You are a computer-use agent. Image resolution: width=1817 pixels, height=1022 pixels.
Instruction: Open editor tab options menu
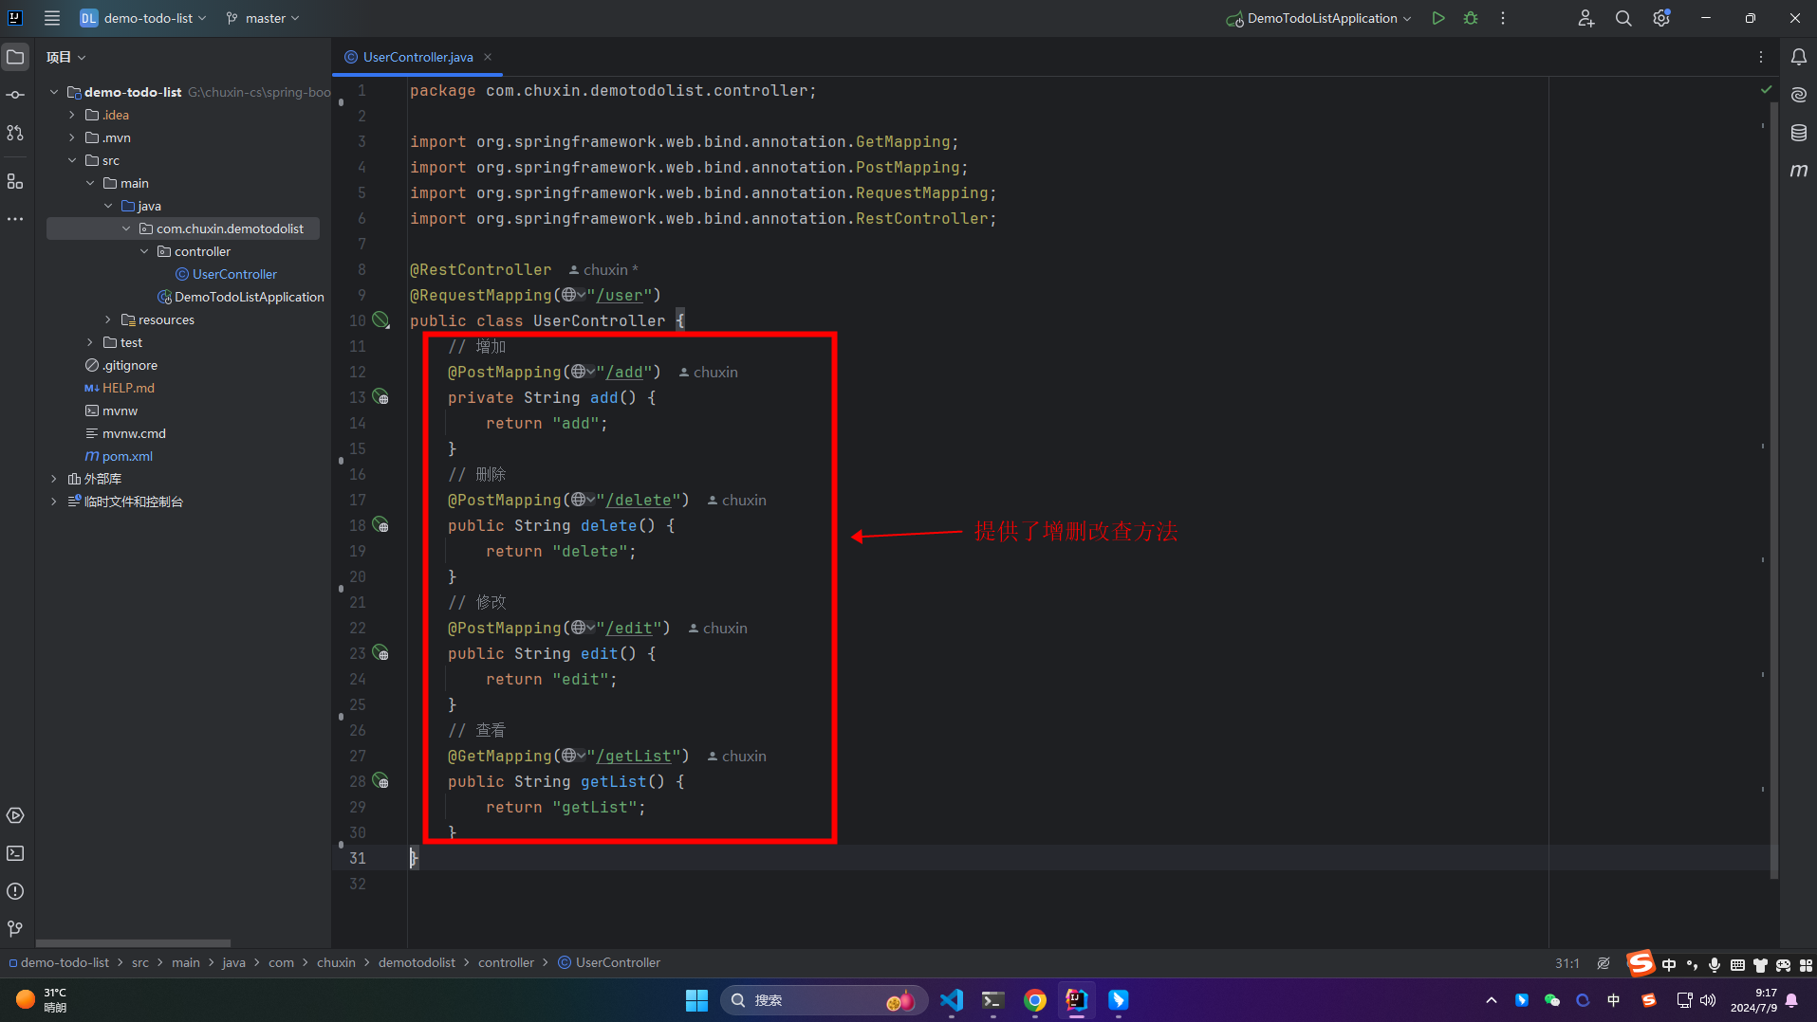(1761, 57)
